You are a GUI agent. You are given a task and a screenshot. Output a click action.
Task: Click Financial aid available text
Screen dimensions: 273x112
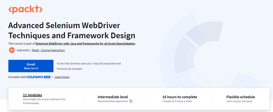click(69, 69)
